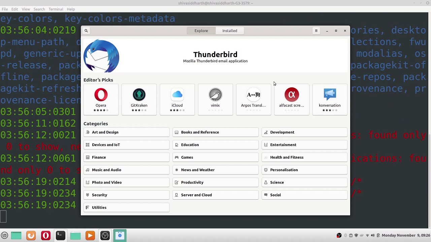
Task: Open the Books and Reference category
Action: coord(215,132)
